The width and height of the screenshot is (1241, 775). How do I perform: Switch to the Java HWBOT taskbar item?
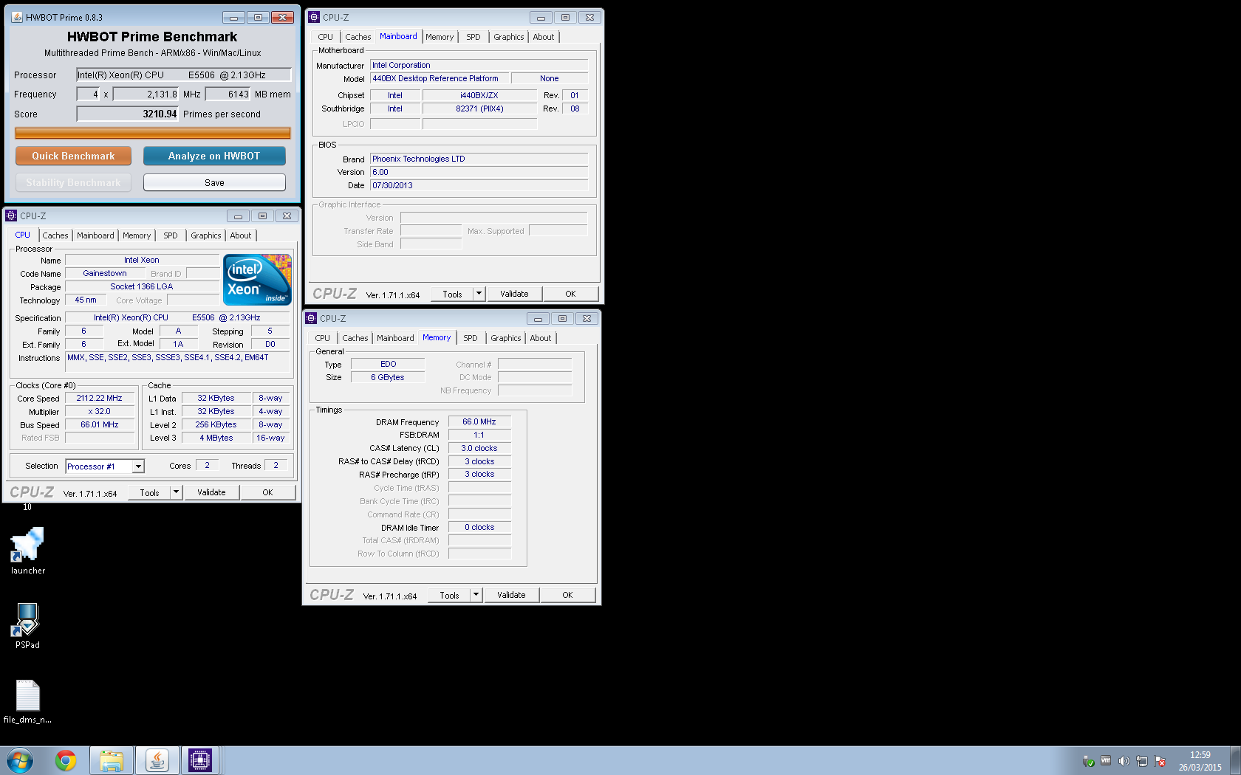pyautogui.click(x=157, y=760)
